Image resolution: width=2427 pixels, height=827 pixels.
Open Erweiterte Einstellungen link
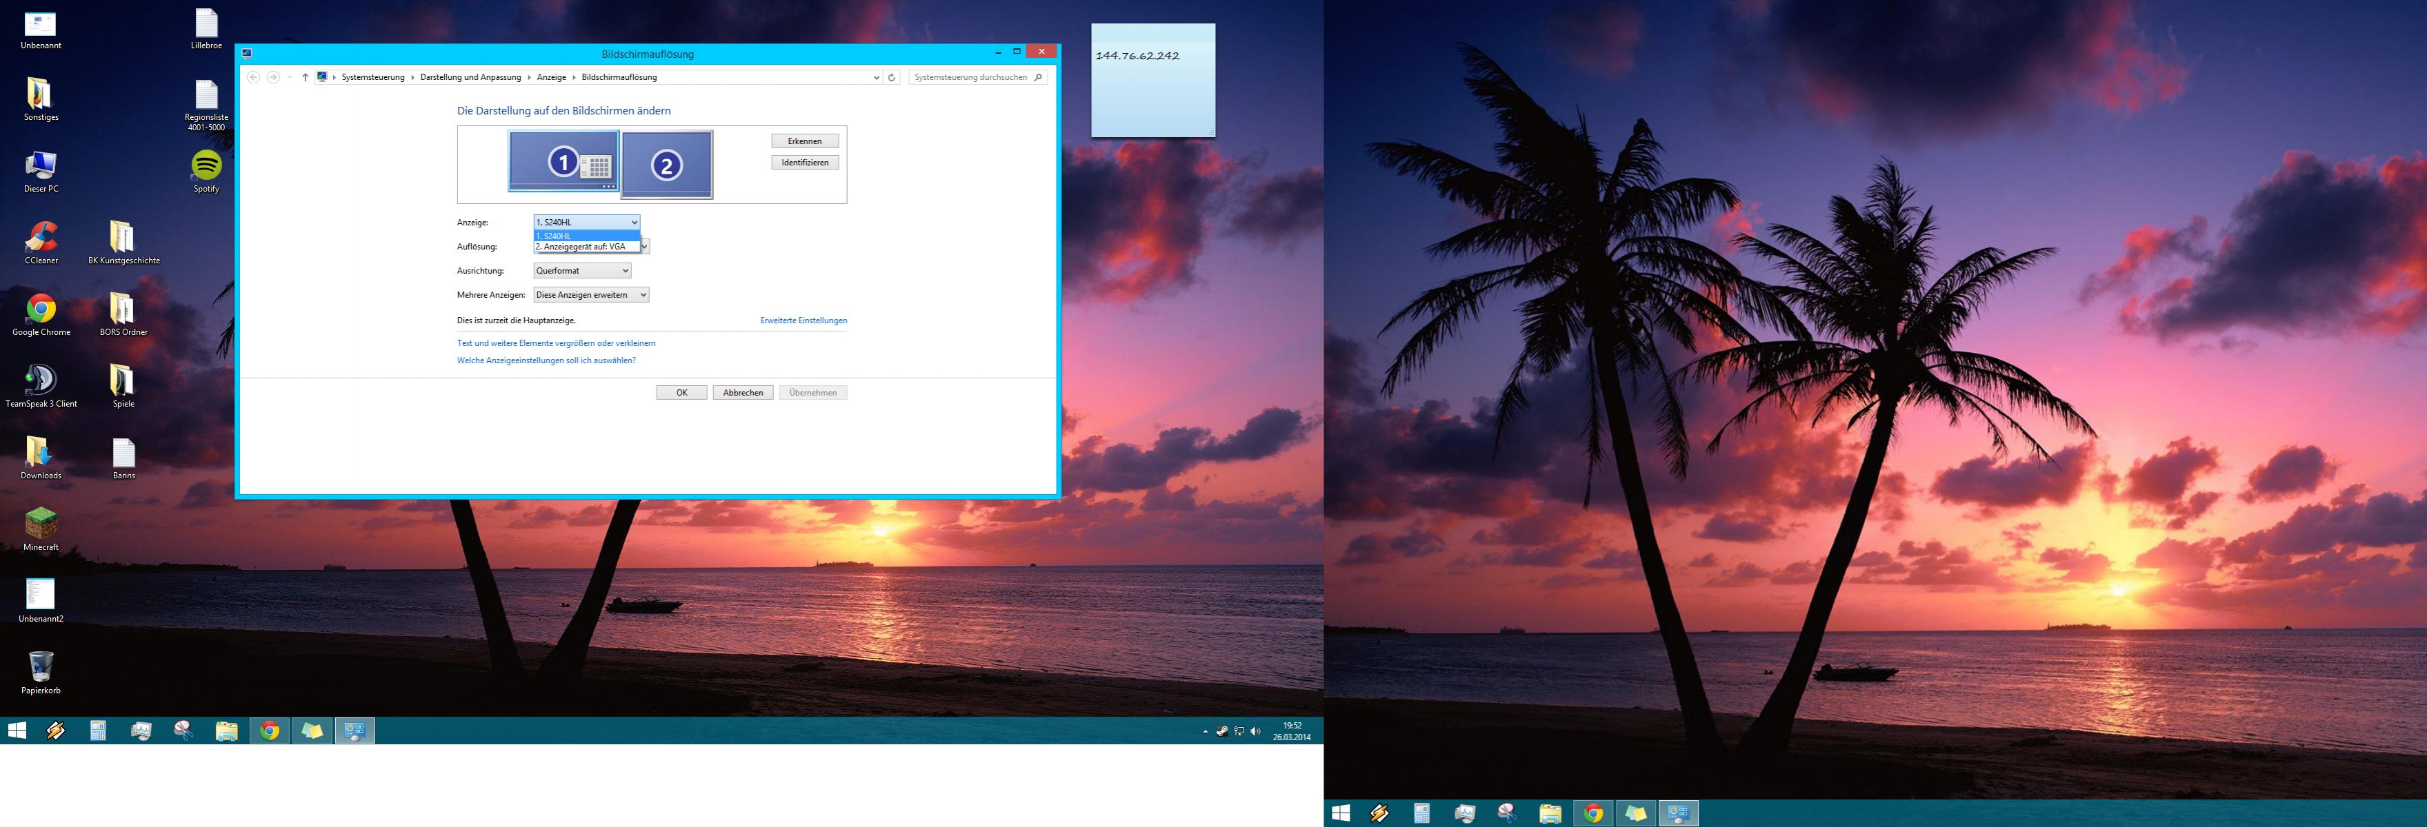point(803,320)
